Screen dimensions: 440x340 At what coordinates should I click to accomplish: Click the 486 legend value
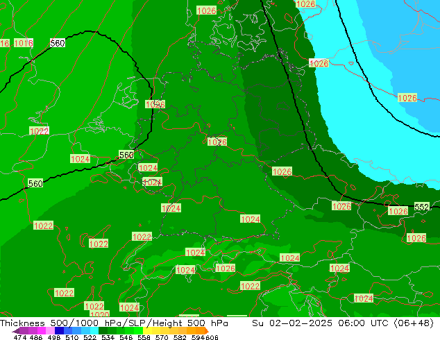coord(36,337)
